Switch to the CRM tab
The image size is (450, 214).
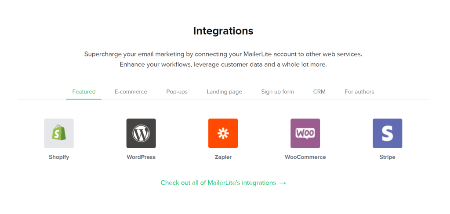point(319,92)
